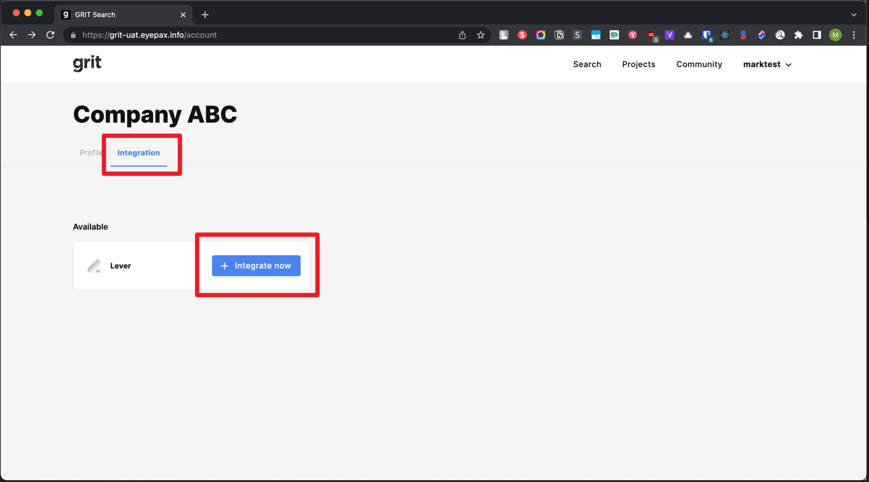
Task: Open the Community navigation item
Action: click(699, 64)
